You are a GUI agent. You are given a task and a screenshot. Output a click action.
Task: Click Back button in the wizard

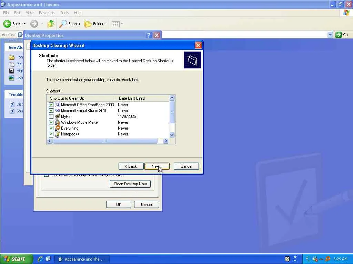coord(131,166)
